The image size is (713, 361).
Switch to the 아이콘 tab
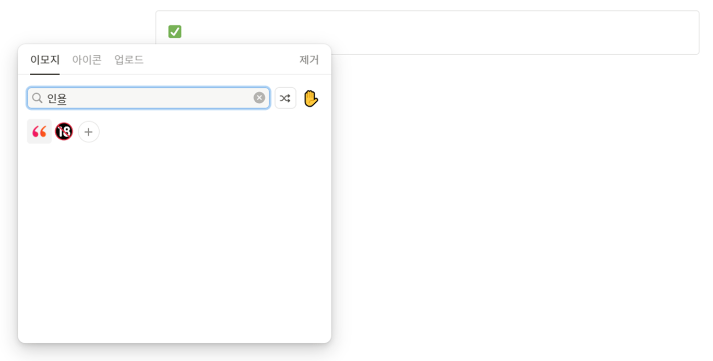(87, 60)
